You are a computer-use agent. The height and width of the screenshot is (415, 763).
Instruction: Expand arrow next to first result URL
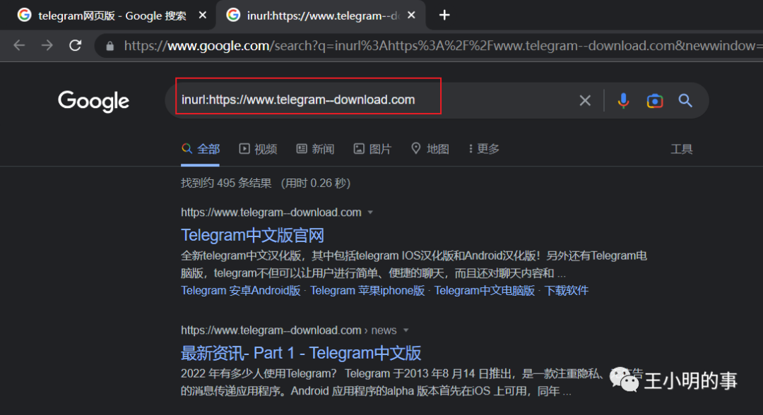click(370, 212)
